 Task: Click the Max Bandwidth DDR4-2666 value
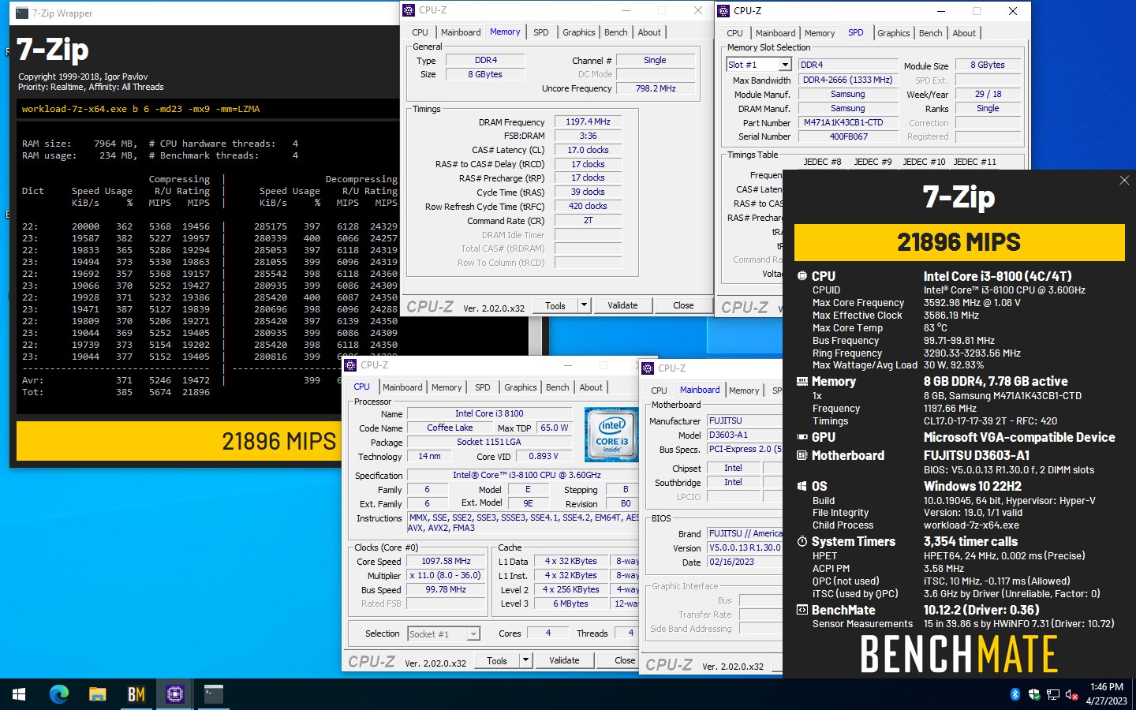848,80
